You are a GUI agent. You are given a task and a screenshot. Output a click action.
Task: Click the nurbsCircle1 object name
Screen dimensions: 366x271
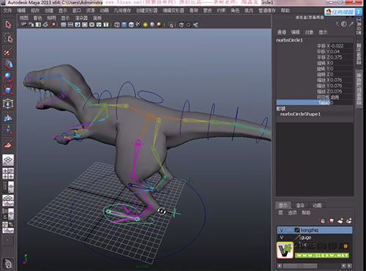(x=289, y=40)
